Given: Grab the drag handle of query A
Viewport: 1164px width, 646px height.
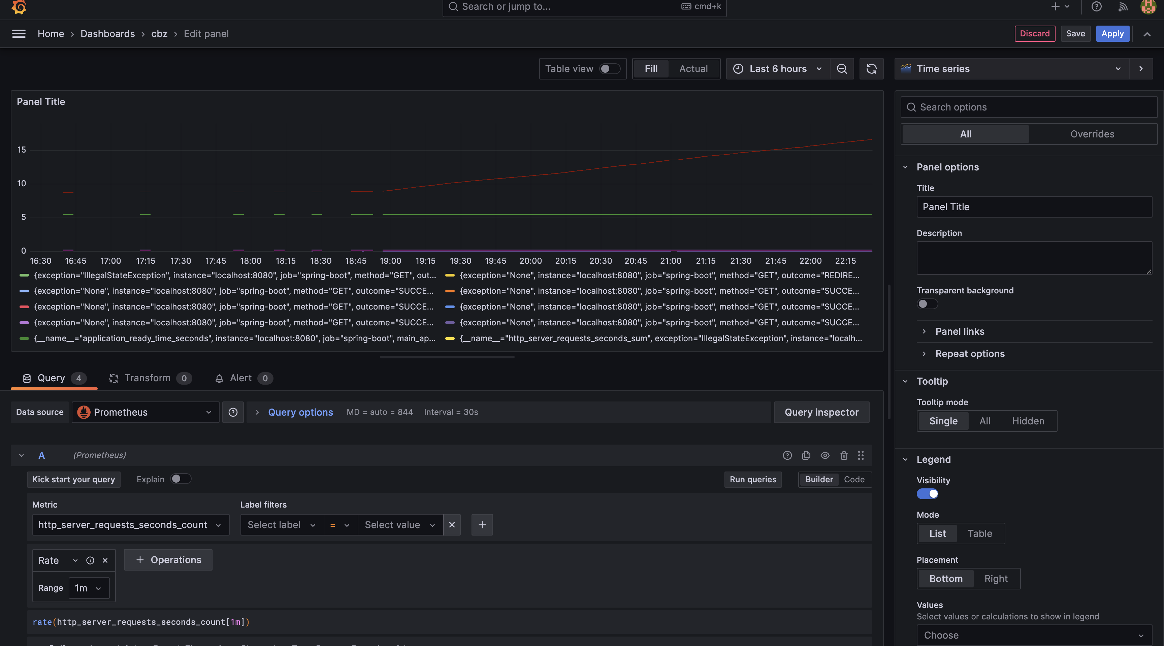Looking at the screenshot, I should 861,455.
